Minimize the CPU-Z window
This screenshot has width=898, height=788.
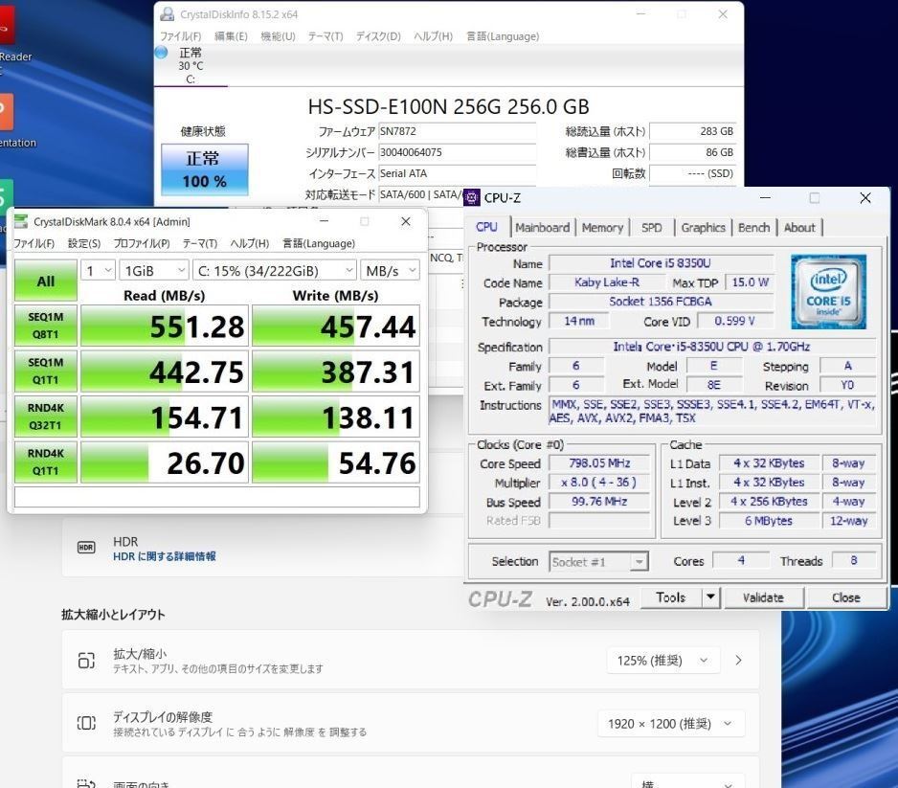point(765,197)
